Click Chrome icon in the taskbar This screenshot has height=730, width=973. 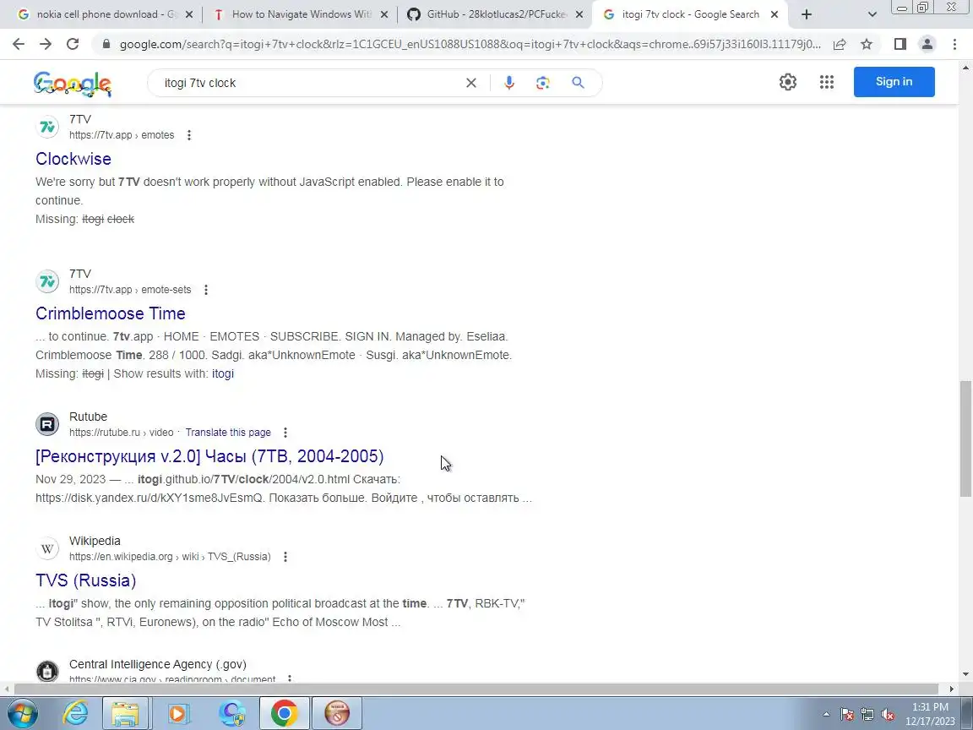coord(284,713)
